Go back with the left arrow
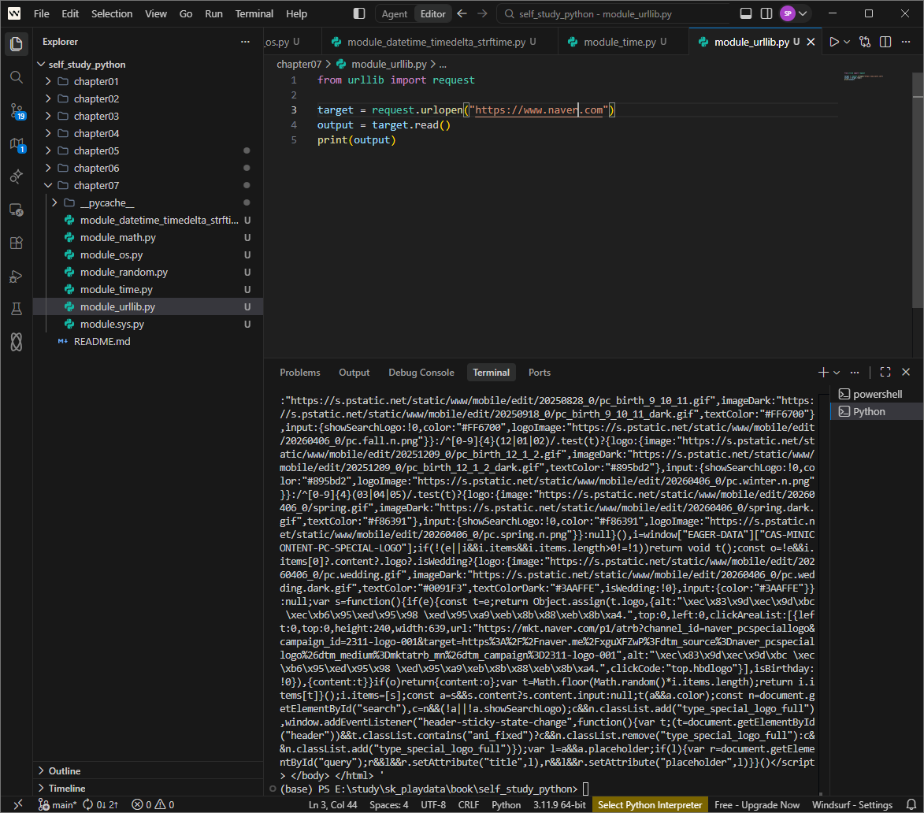Viewport: 924px width, 813px height. click(462, 13)
